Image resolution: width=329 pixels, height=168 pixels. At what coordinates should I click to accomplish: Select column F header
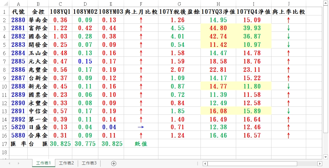coord(141,4)
